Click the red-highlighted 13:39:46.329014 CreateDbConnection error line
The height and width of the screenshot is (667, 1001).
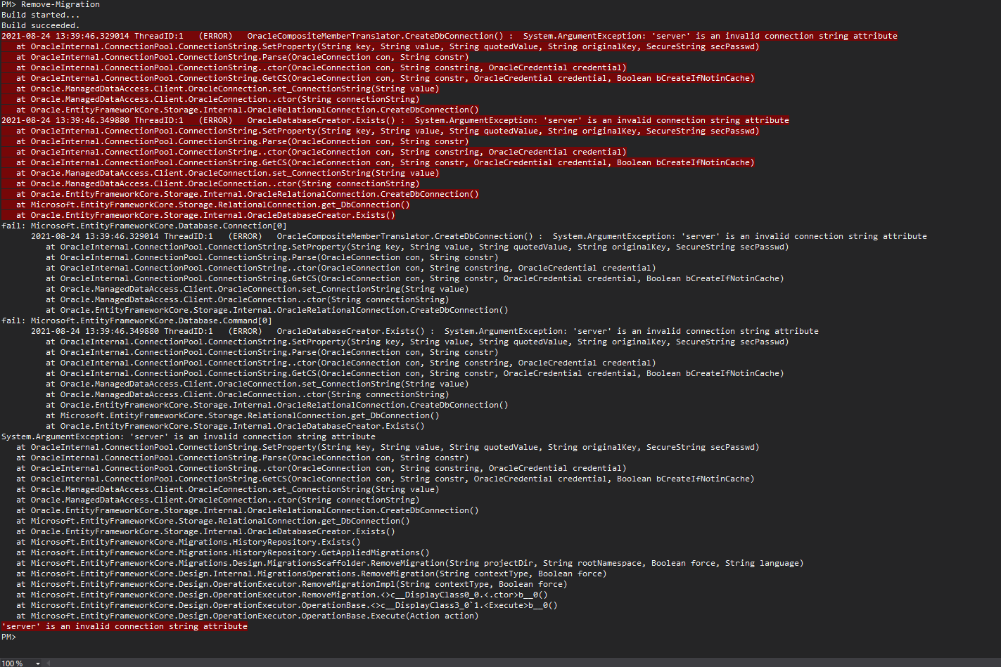[x=450, y=36]
